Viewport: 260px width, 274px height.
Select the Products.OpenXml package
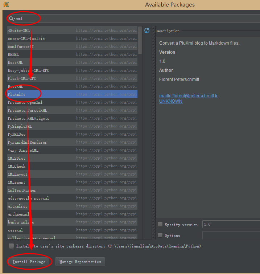(72, 102)
